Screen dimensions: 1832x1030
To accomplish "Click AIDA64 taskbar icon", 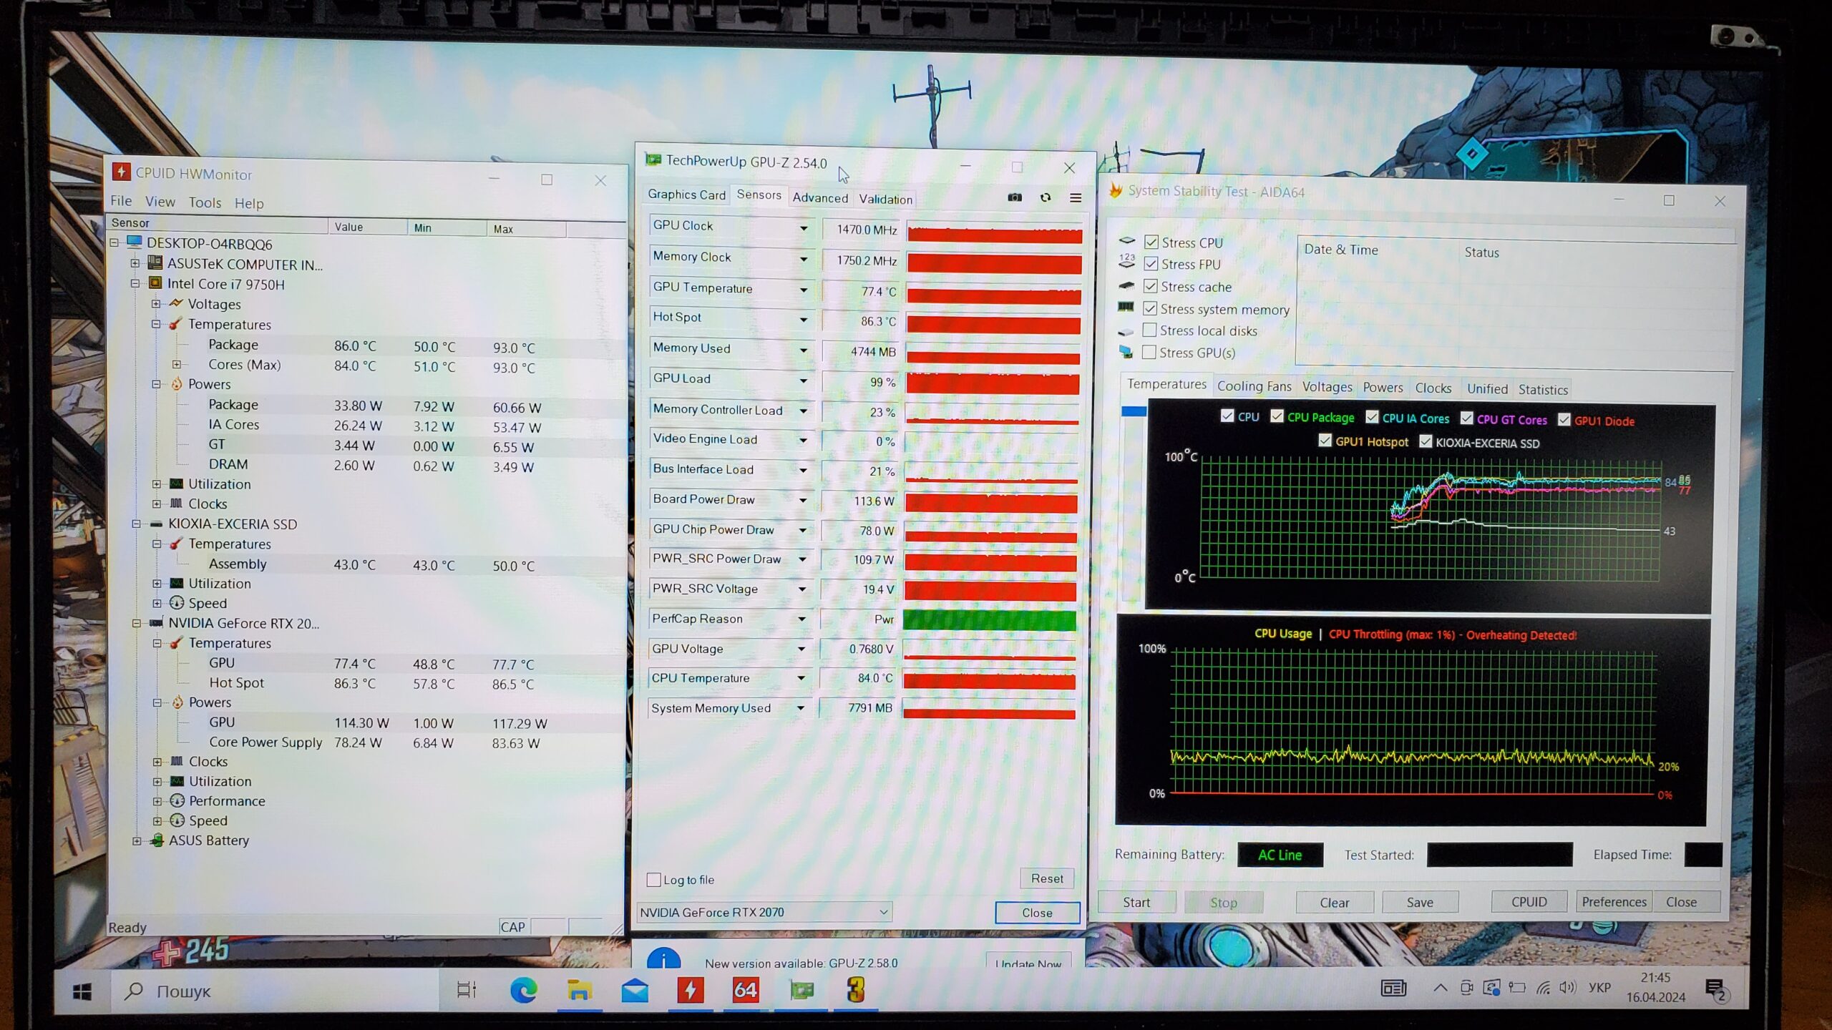I will (x=746, y=991).
